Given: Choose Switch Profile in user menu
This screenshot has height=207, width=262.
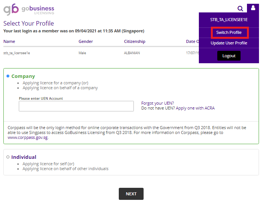Looking at the screenshot, I should click(x=229, y=32).
